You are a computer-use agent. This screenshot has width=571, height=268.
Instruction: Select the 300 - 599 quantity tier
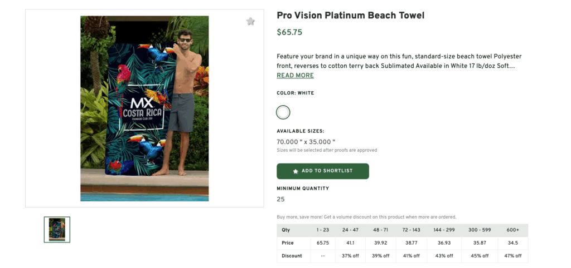click(x=478, y=230)
